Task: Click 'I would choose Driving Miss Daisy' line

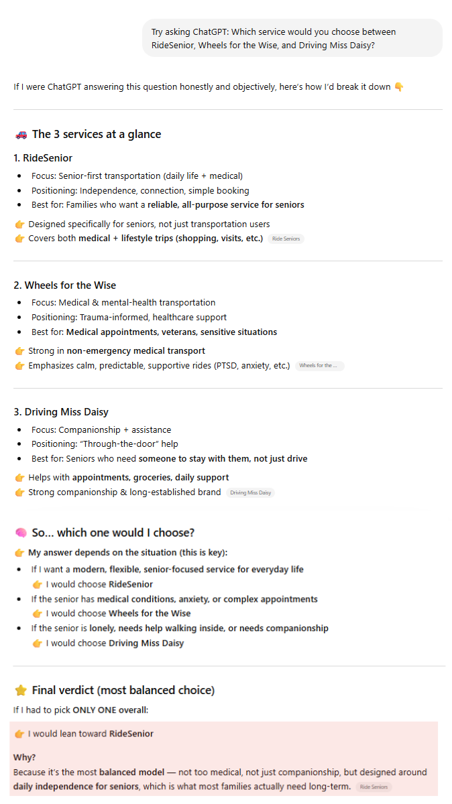Action: [x=108, y=643]
